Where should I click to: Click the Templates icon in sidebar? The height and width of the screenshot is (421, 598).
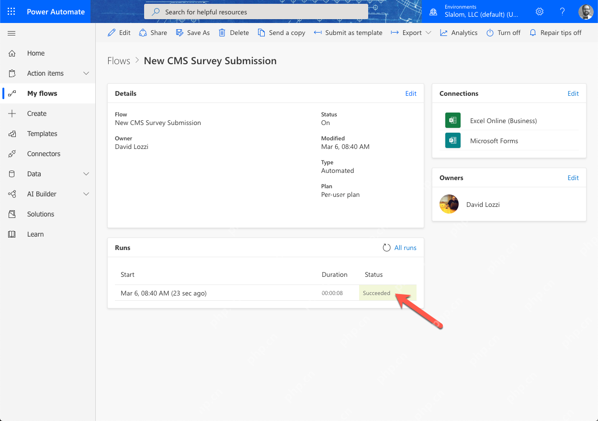click(x=12, y=134)
